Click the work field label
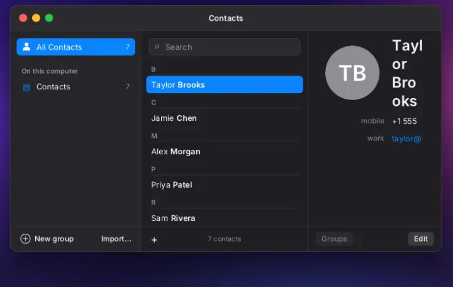The width and height of the screenshot is (453, 287). [376, 138]
